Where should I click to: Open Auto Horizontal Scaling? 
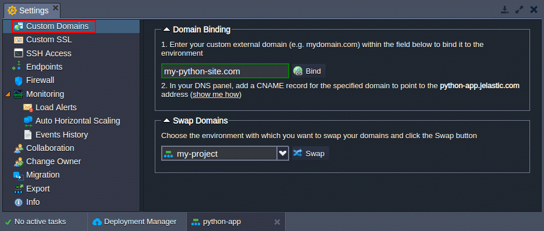pyautogui.click(x=78, y=121)
